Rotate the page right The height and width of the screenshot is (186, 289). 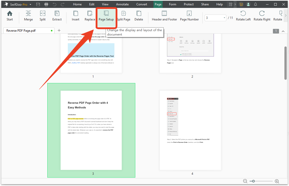coord(262,16)
